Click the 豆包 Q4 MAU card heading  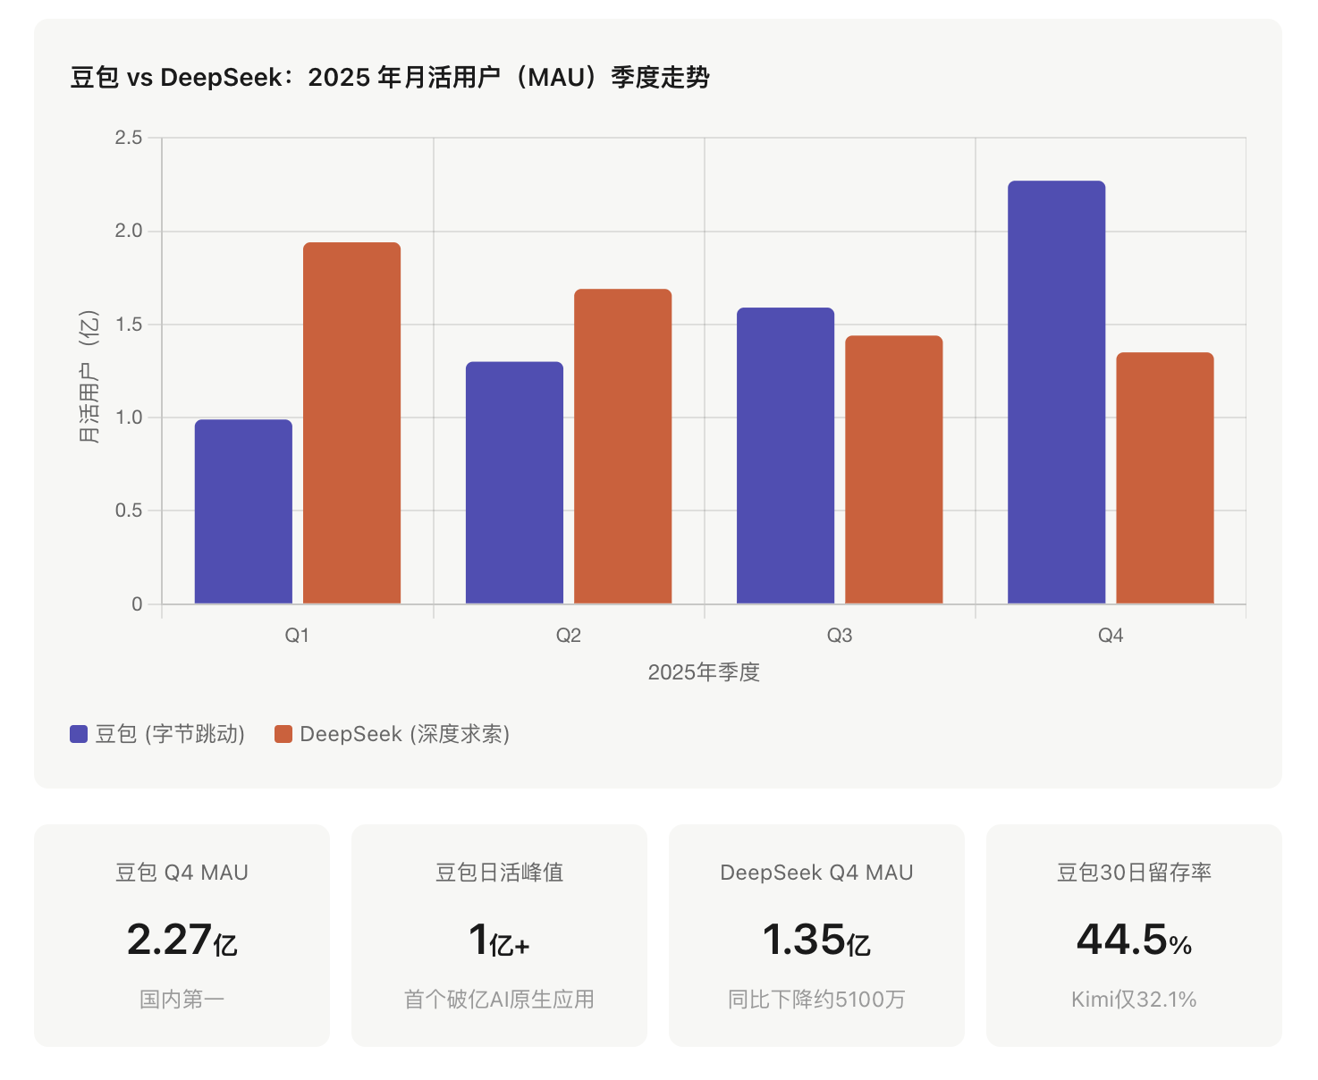pyautogui.click(x=182, y=873)
